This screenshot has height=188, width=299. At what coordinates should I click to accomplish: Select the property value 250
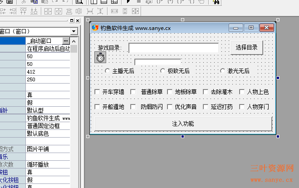tap(48, 79)
